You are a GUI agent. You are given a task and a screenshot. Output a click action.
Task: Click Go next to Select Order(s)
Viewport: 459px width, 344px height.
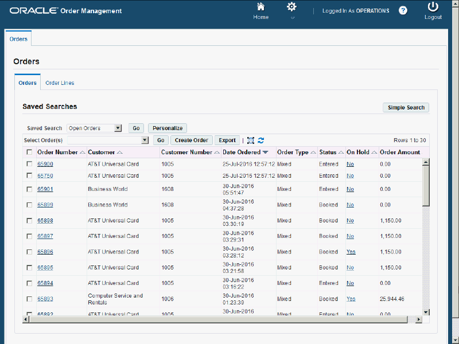tap(161, 140)
